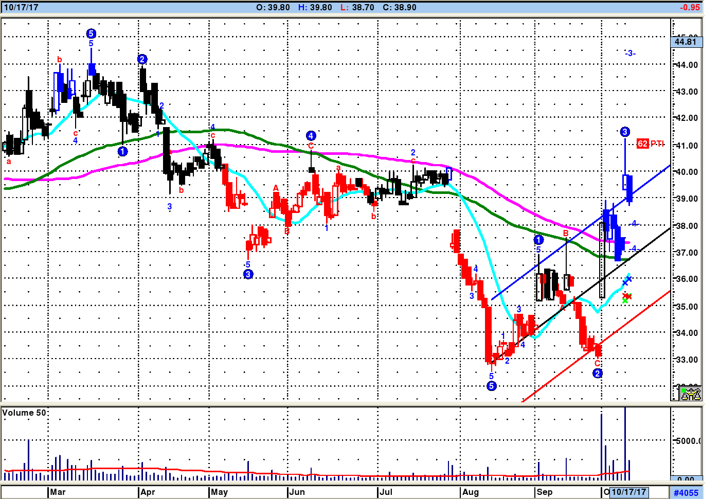Click the balance scale icon on the price axis
The width and height of the screenshot is (720, 499).
pyautogui.click(x=690, y=394)
